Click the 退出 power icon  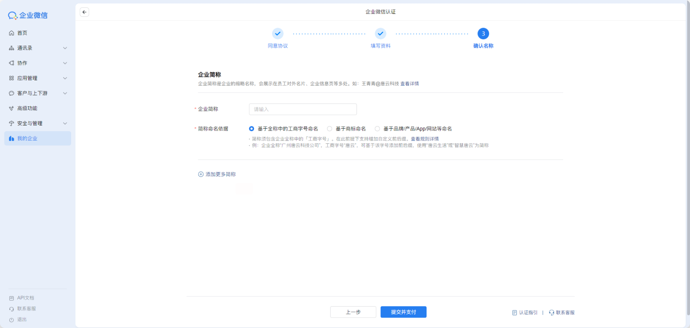click(x=12, y=320)
